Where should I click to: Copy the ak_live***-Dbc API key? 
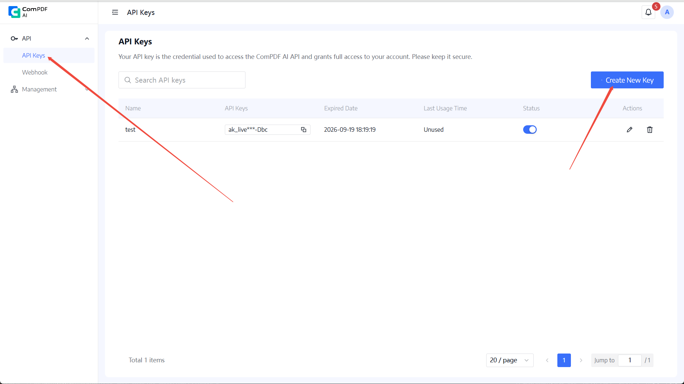304,130
